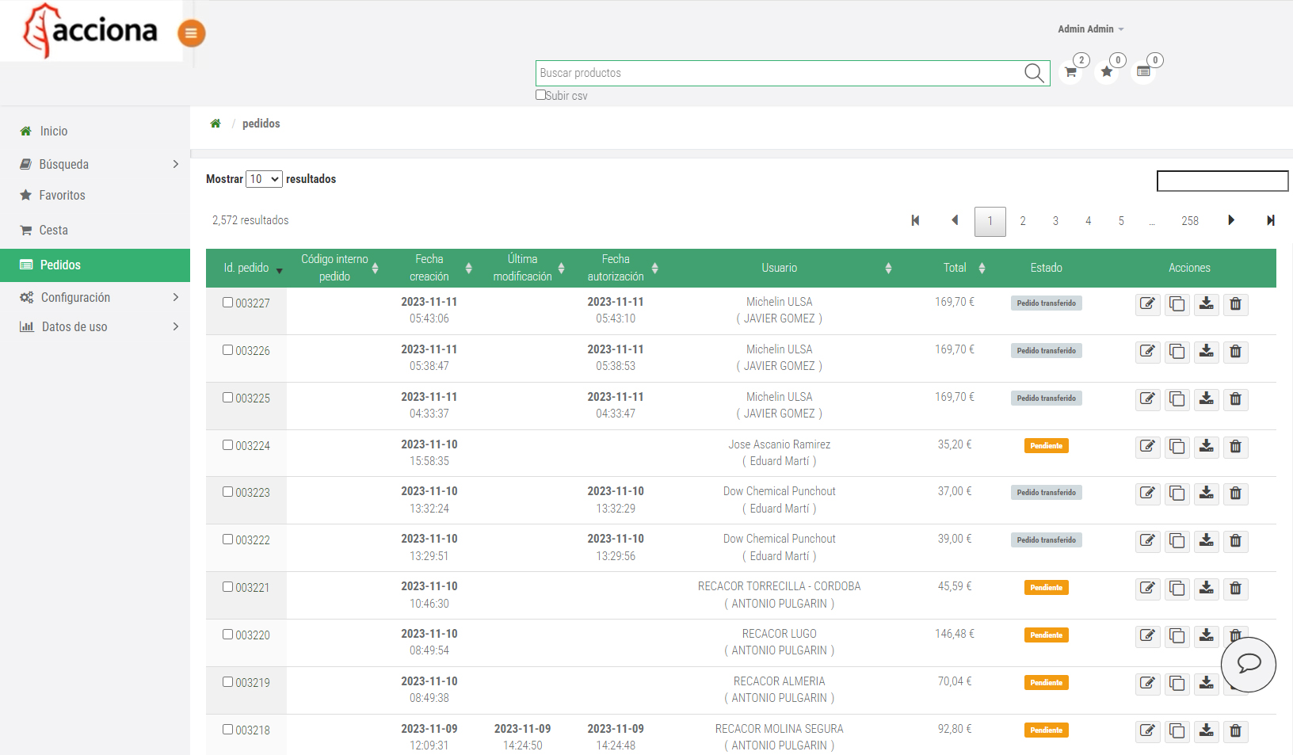The width and height of the screenshot is (1293, 755).
Task: Open the shopping cart icon
Action: pos(1070,72)
